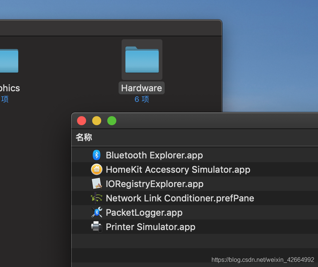Select 'Network Link Conditioner.prefPane' file name
This screenshot has width=318, height=267.
click(180, 198)
